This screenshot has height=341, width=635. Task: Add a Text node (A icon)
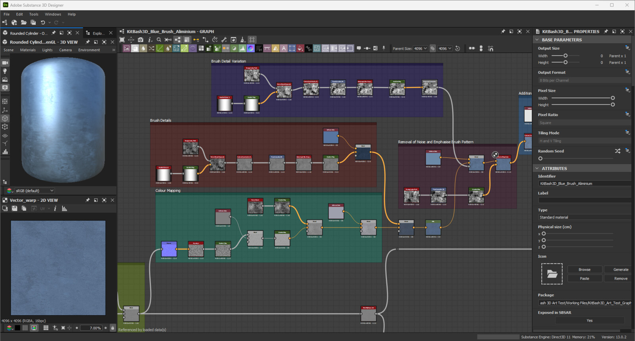(284, 48)
